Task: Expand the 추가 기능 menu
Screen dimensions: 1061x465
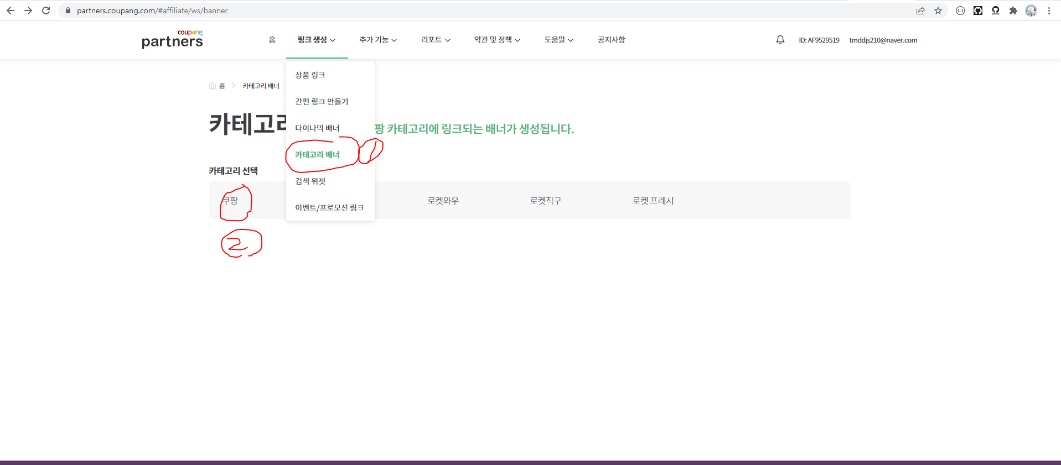Action: pyautogui.click(x=378, y=40)
